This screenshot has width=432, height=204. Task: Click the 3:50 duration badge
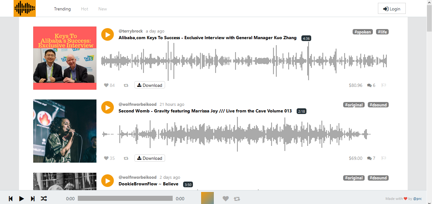pos(188,184)
